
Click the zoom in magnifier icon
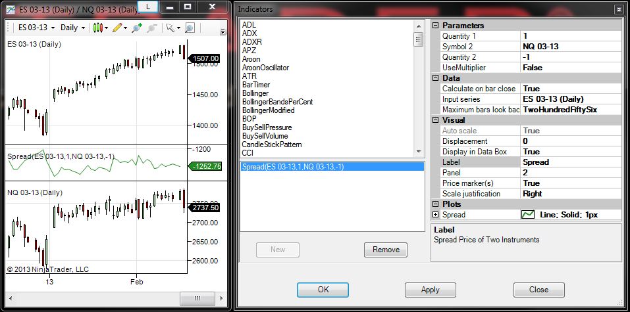(x=137, y=28)
